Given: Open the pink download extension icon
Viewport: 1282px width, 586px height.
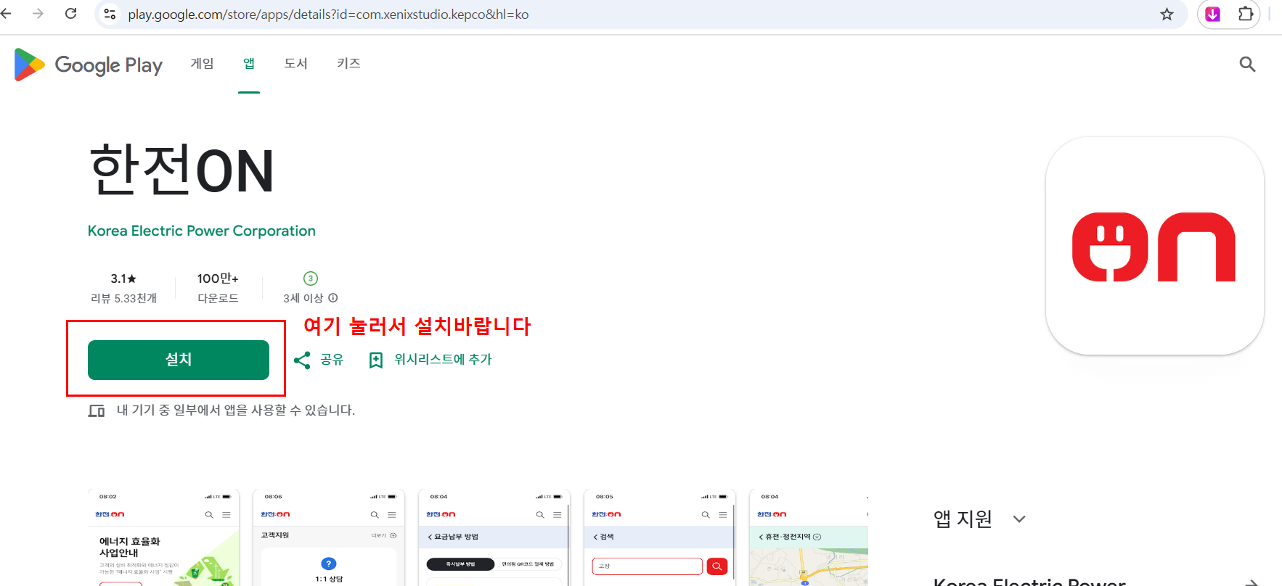Looking at the screenshot, I should tap(1213, 15).
